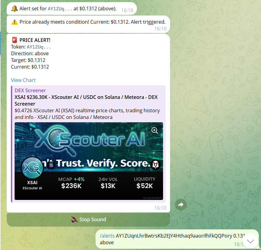Zoom the XScouter AI preview image

pos(155,130)
